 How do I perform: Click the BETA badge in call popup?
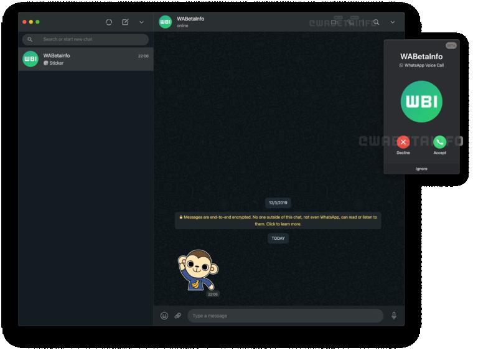451,45
